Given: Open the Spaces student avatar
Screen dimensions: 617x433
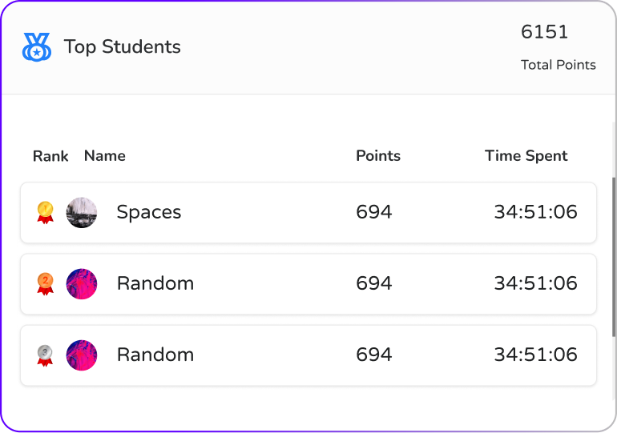Looking at the screenshot, I should pyautogui.click(x=82, y=213).
